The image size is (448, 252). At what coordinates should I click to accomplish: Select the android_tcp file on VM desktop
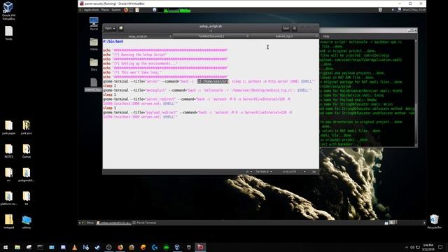[x=93, y=85]
